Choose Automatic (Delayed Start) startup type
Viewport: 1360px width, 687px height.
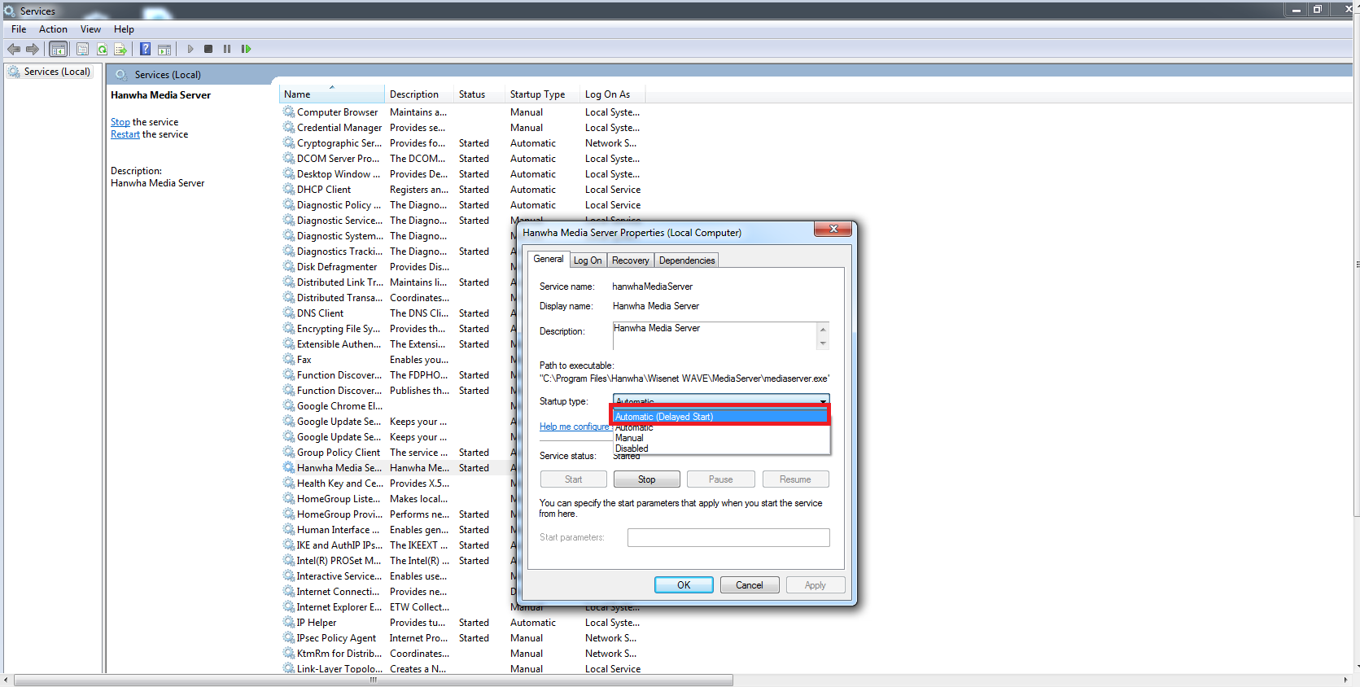721,417
